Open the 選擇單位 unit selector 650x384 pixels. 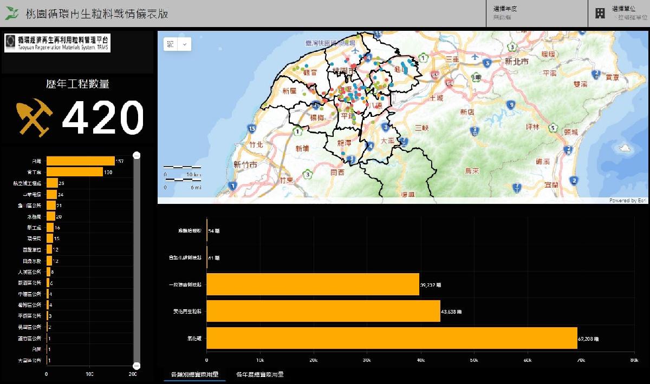[628, 14]
